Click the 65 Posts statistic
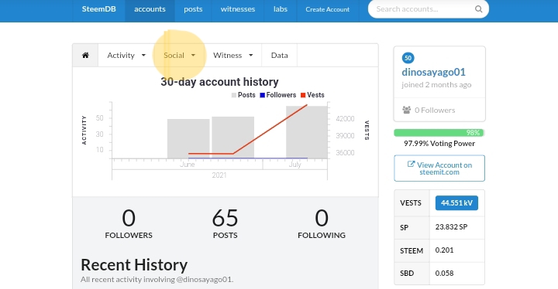 click(225, 223)
